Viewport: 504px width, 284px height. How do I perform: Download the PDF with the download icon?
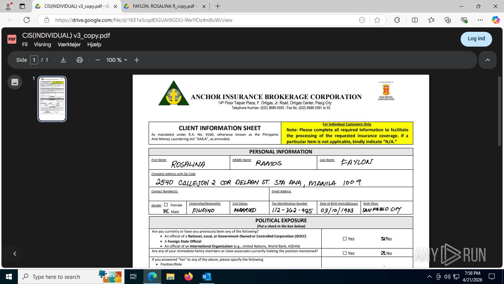point(63,60)
